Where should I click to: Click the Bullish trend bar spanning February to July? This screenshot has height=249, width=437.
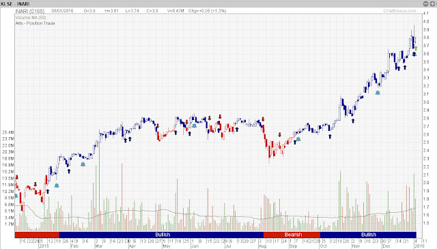click(161, 235)
